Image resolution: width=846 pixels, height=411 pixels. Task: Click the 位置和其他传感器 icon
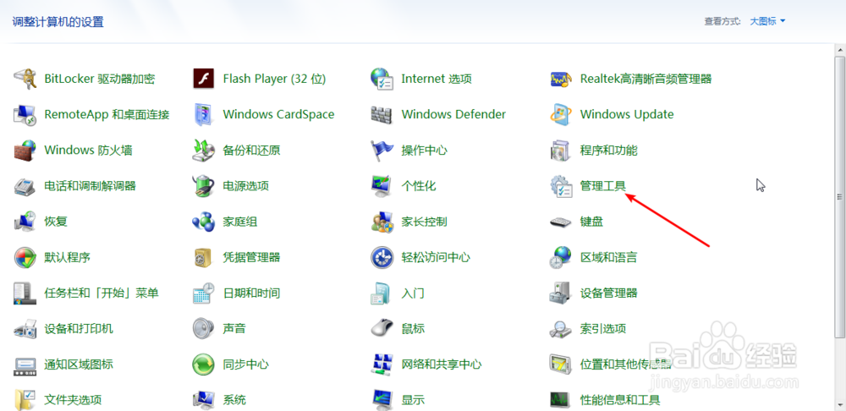click(x=561, y=364)
